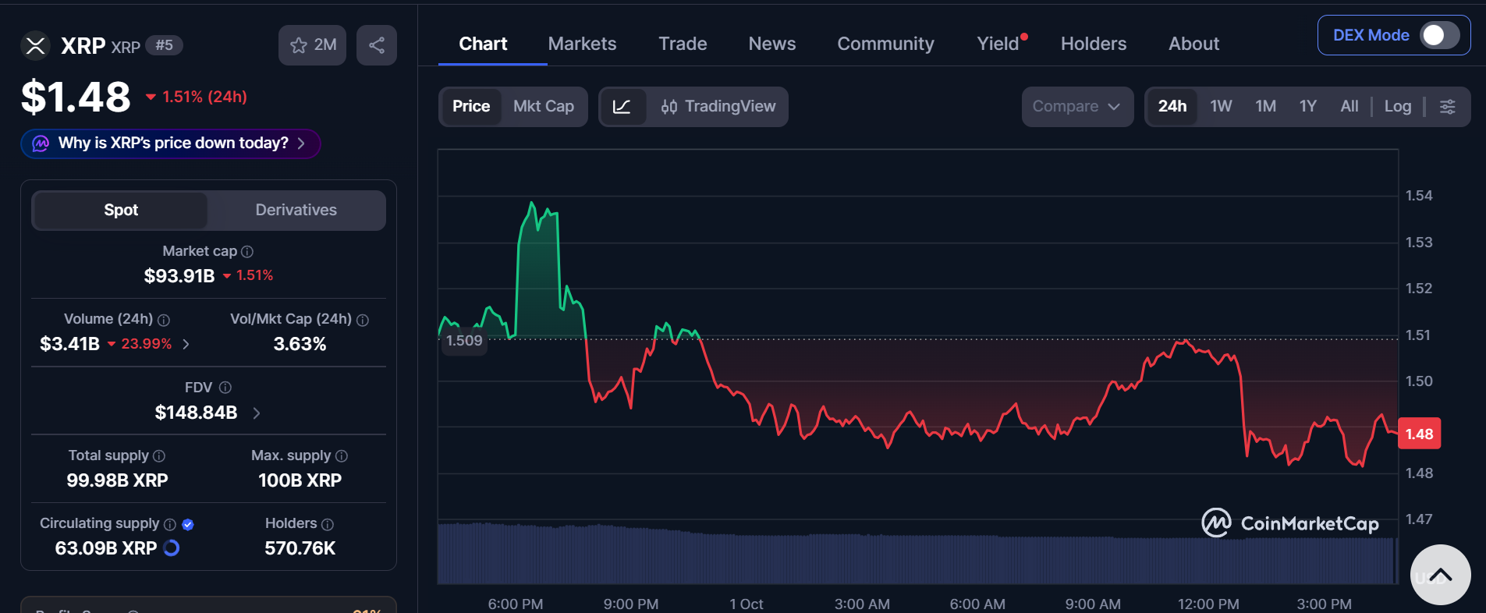Viewport: 1486px width, 613px height.
Task: Click the verified badge beside Circulating supply
Action: (x=188, y=524)
